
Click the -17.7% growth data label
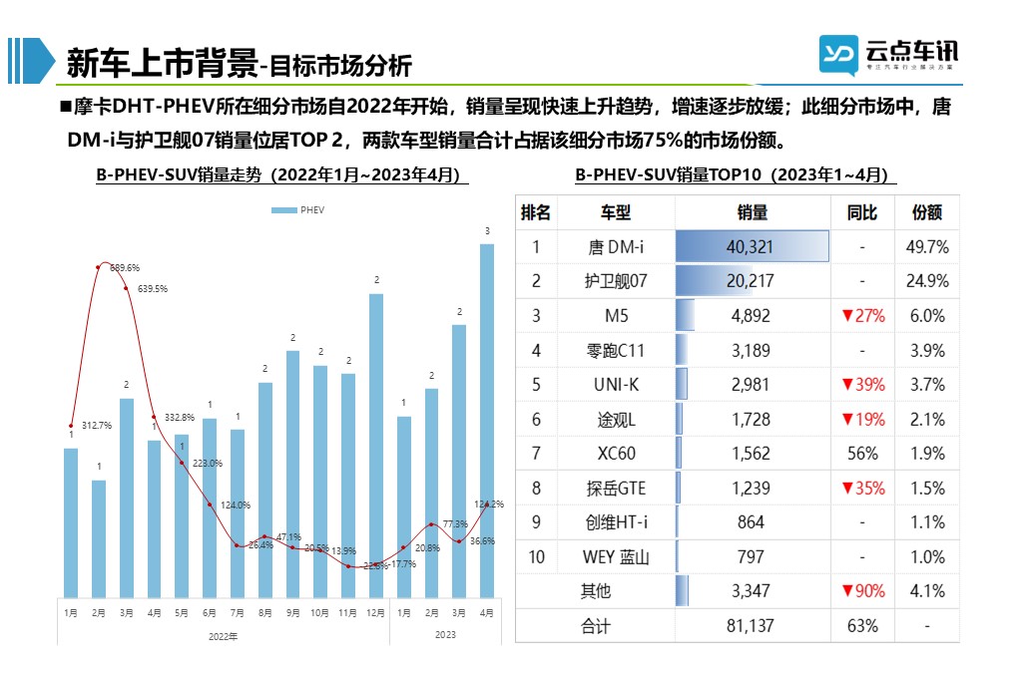click(402, 564)
